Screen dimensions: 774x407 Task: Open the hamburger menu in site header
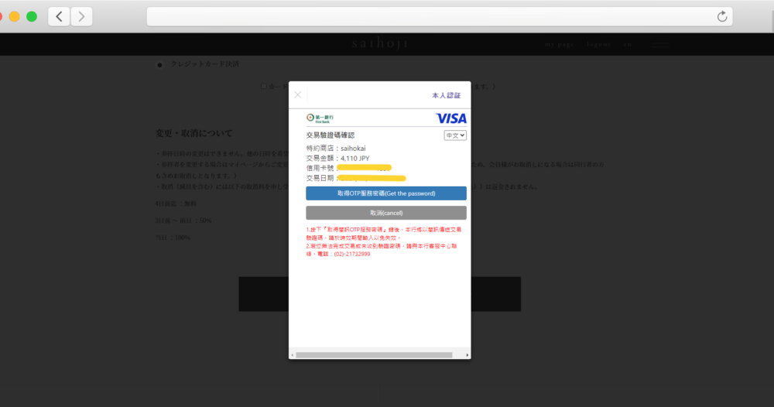pyautogui.click(x=659, y=44)
